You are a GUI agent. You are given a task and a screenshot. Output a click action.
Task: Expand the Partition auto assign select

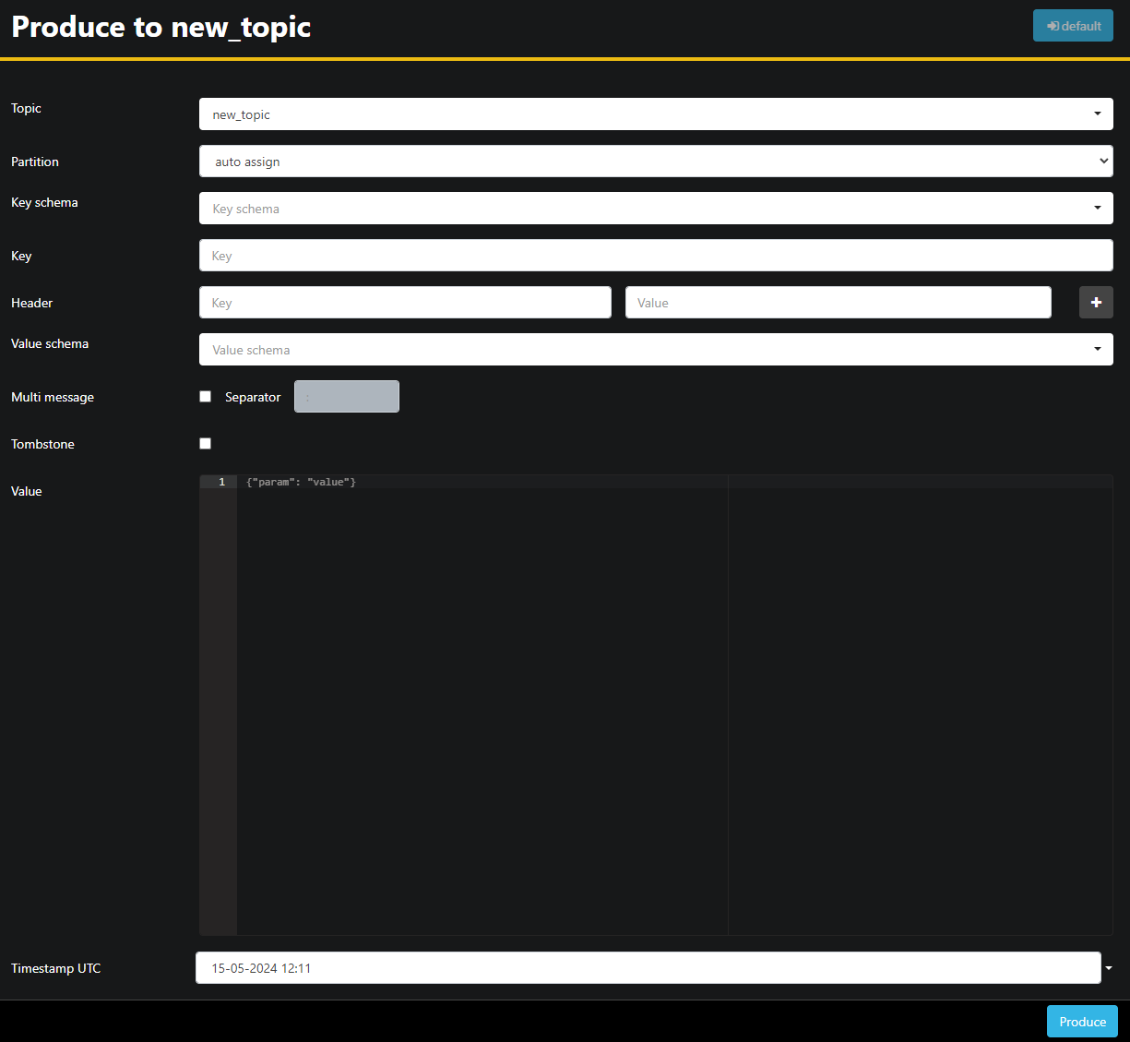click(655, 162)
